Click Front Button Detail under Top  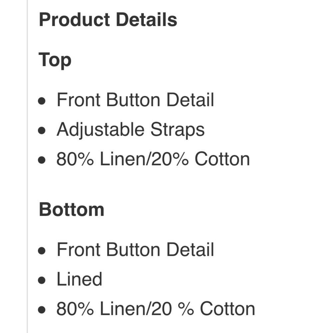pyautogui.click(x=135, y=100)
